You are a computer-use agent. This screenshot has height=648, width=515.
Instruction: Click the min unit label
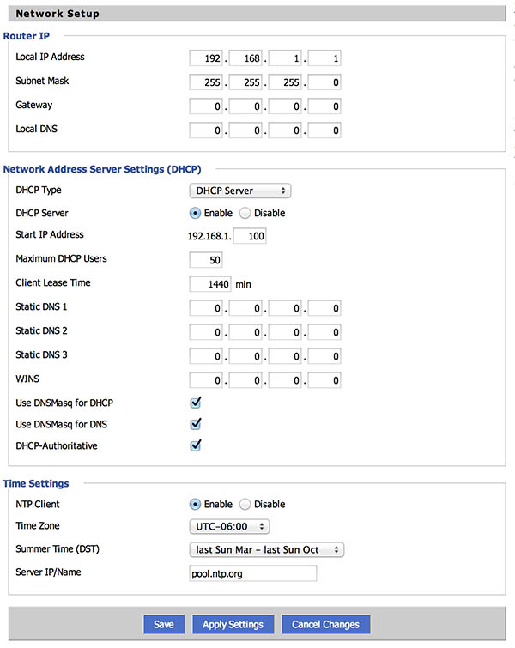pos(244,284)
